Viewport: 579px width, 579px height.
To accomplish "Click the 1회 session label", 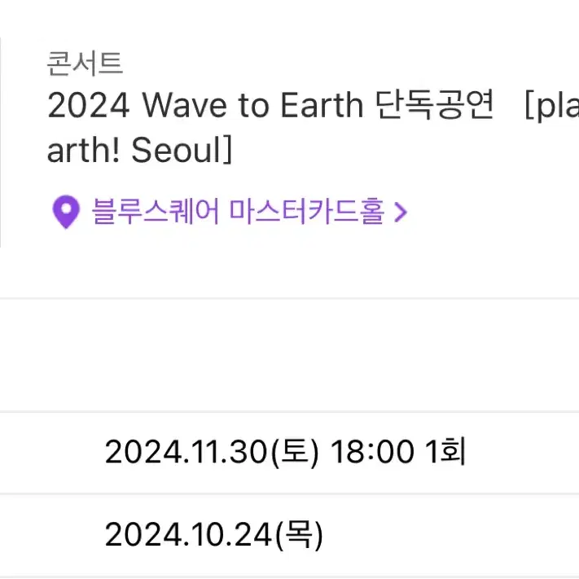I will (x=445, y=451).
